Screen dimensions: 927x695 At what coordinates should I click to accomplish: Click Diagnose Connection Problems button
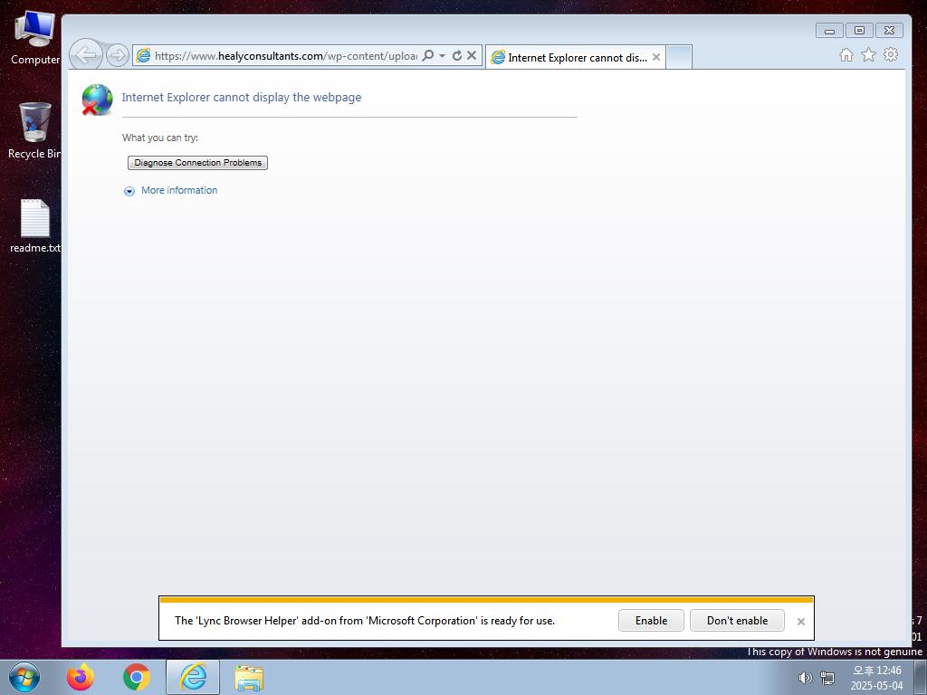click(198, 163)
